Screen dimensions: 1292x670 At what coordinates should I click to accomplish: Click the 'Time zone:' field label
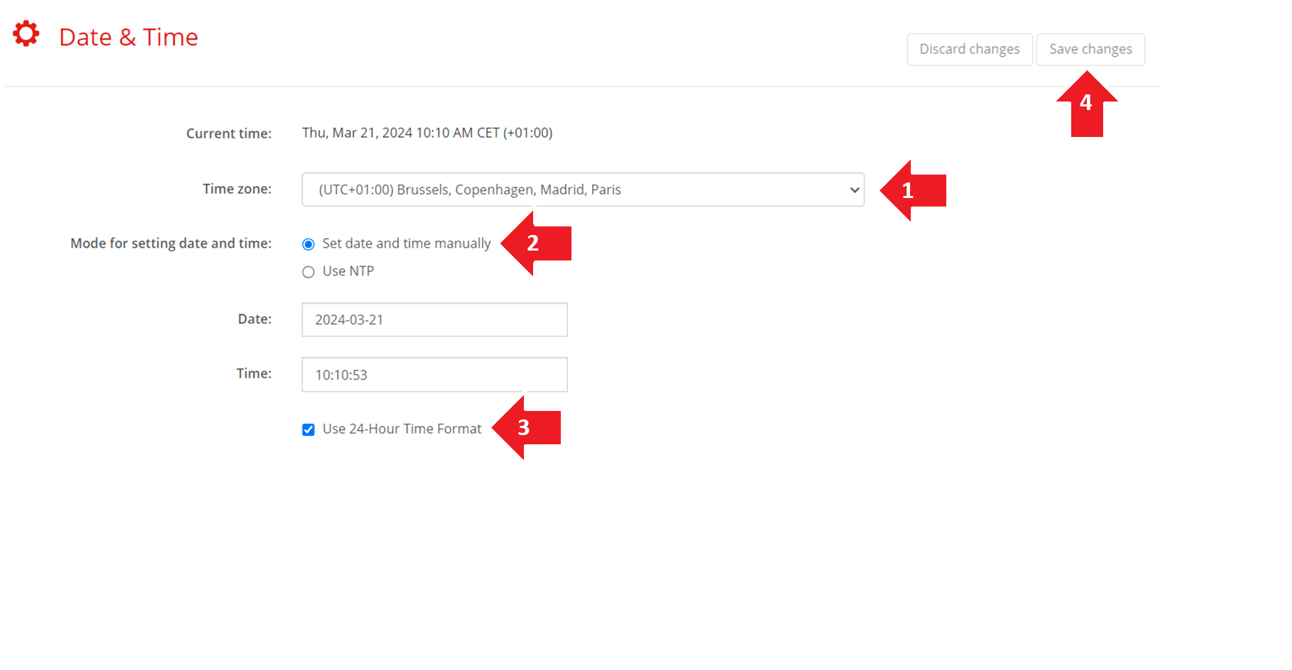tap(237, 189)
